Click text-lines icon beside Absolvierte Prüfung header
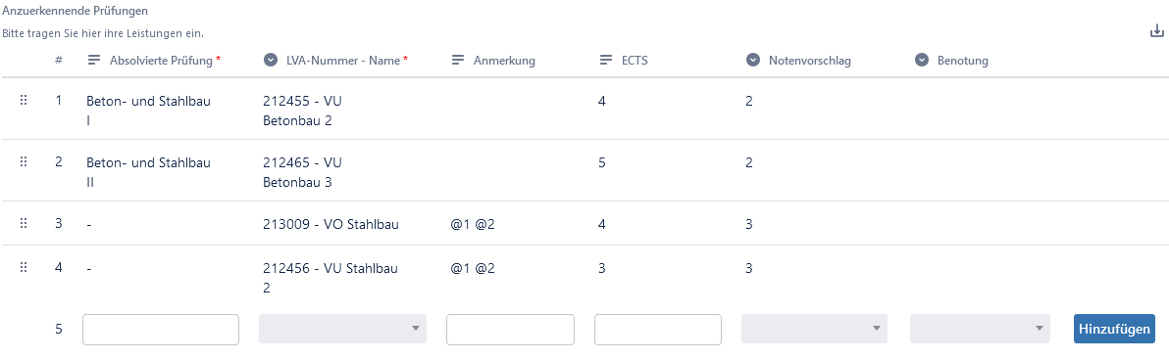This screenshot has width=1169, height=360. pos(94,61)
